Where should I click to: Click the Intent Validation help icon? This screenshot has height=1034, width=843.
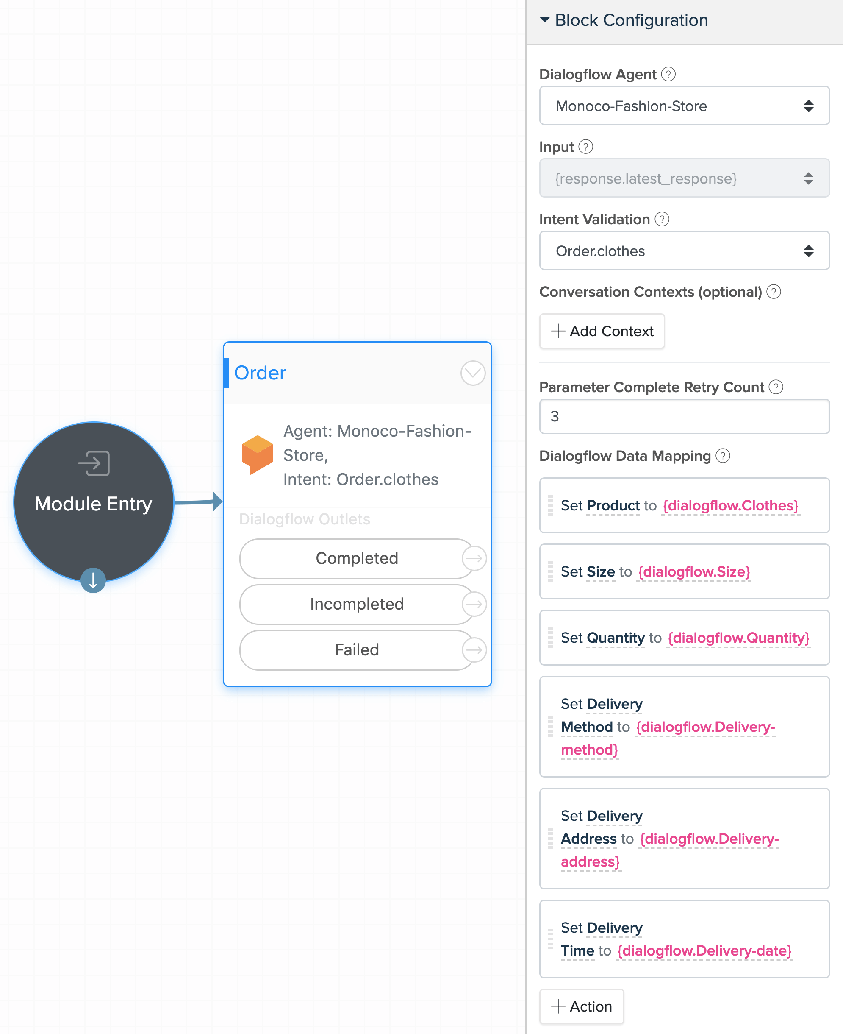tap(662, 219)
